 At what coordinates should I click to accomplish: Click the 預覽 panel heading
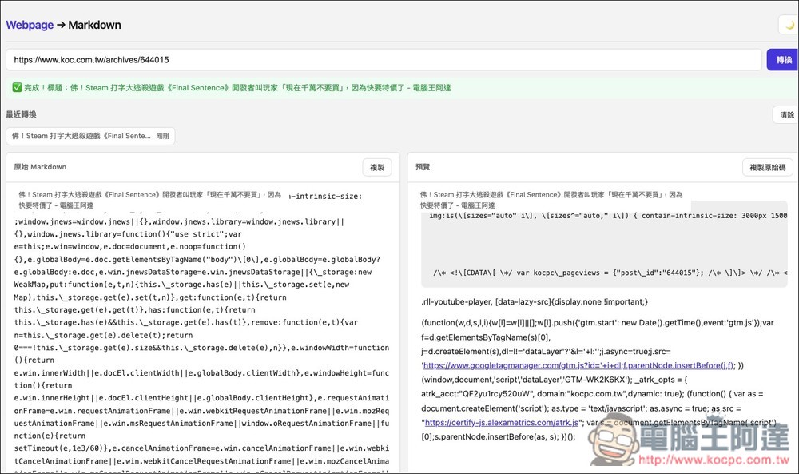coord(423,167)
